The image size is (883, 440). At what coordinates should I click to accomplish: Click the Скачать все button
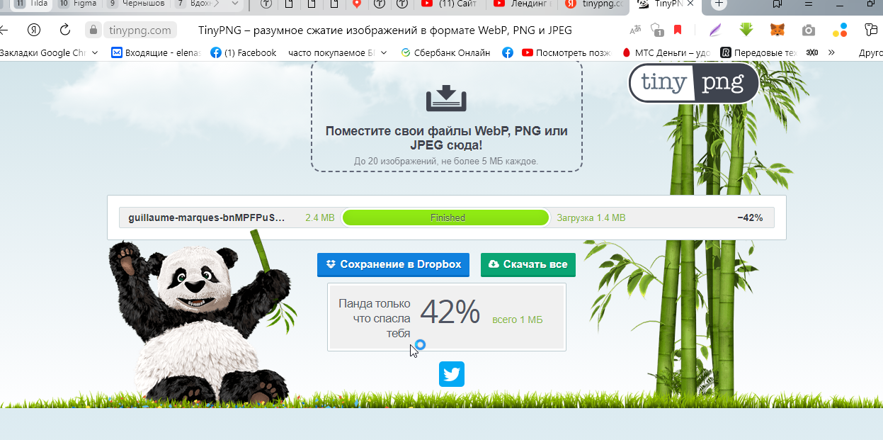coord(528,264)
